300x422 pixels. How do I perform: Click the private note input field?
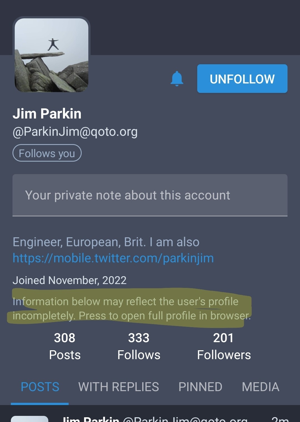click(150, 195)
